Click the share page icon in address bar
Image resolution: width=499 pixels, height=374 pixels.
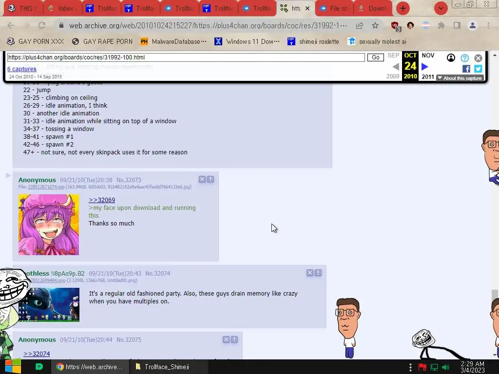coord(360,25)
